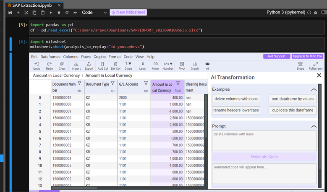The width and height of the screenshot is (327, 192).
Task: Click the generated code output box
Action: [264, 174]
